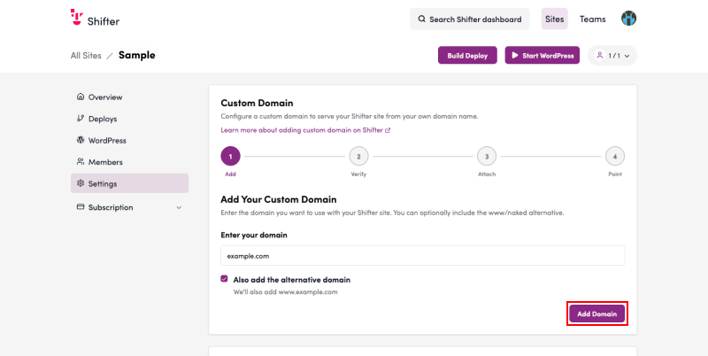
Task: Click the We'll also add www.example.com text
Action: [x=285, y=292]
